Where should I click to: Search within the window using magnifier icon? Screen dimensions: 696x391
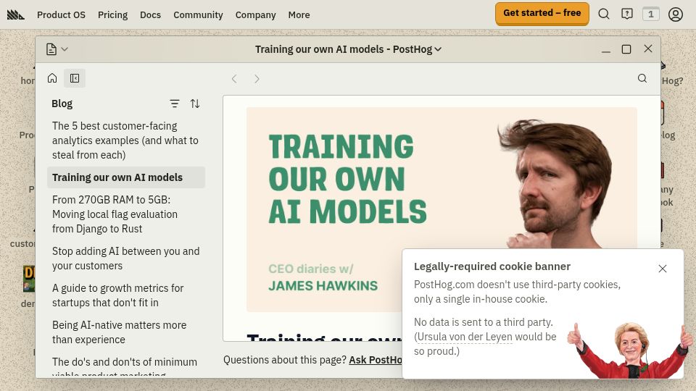click(642, 78)
